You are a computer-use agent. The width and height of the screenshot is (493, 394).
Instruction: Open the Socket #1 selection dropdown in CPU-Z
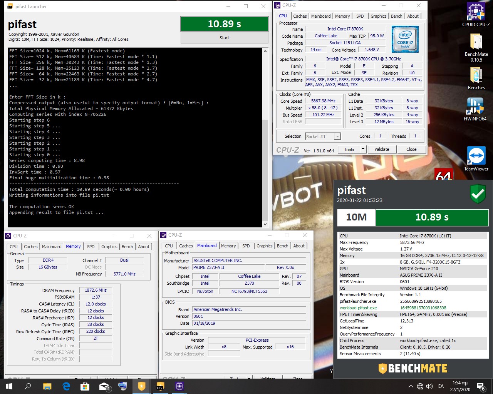(x=323, y=136)
